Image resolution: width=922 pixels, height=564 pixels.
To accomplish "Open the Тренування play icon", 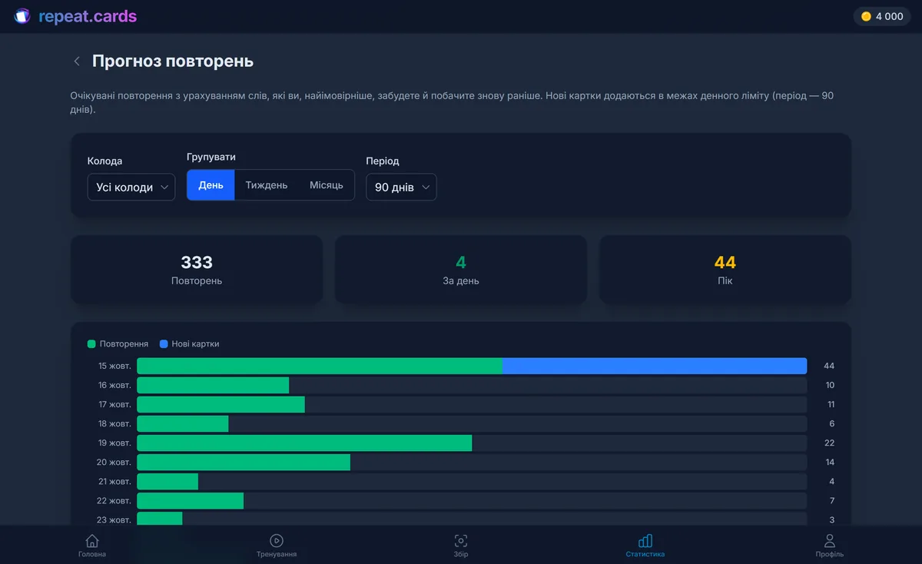I will [x=277, y=541].
